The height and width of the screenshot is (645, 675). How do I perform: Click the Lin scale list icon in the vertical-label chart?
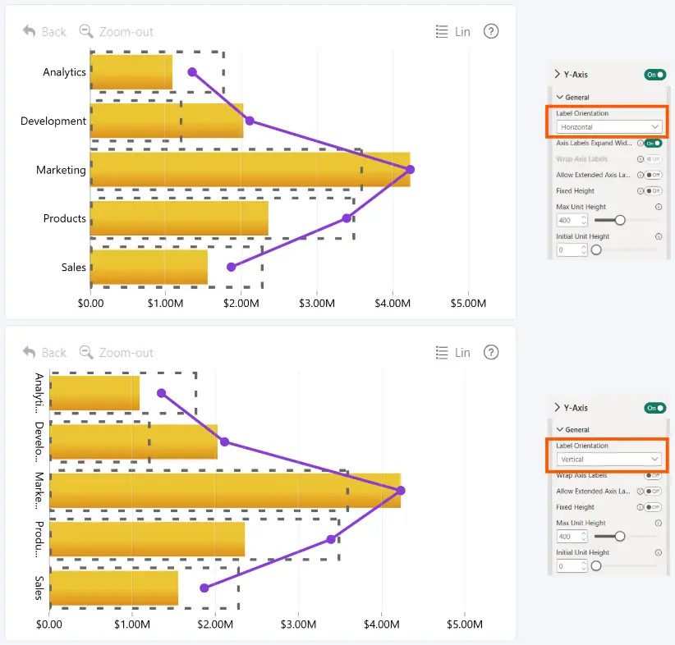442,352
